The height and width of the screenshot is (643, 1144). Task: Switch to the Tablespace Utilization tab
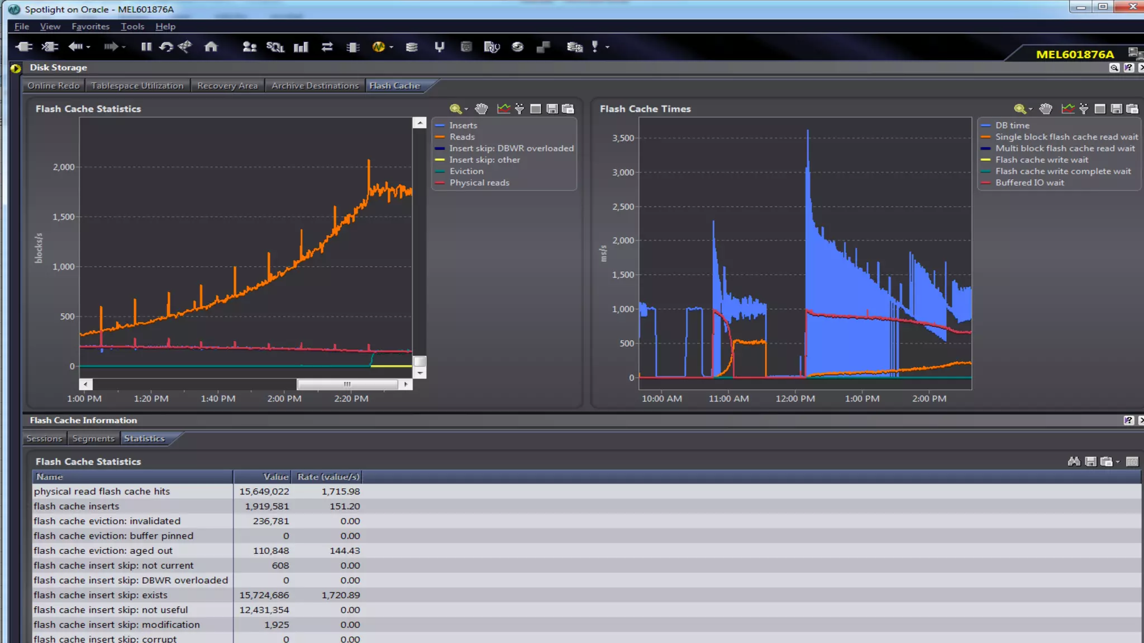click(x=137, y=85)
